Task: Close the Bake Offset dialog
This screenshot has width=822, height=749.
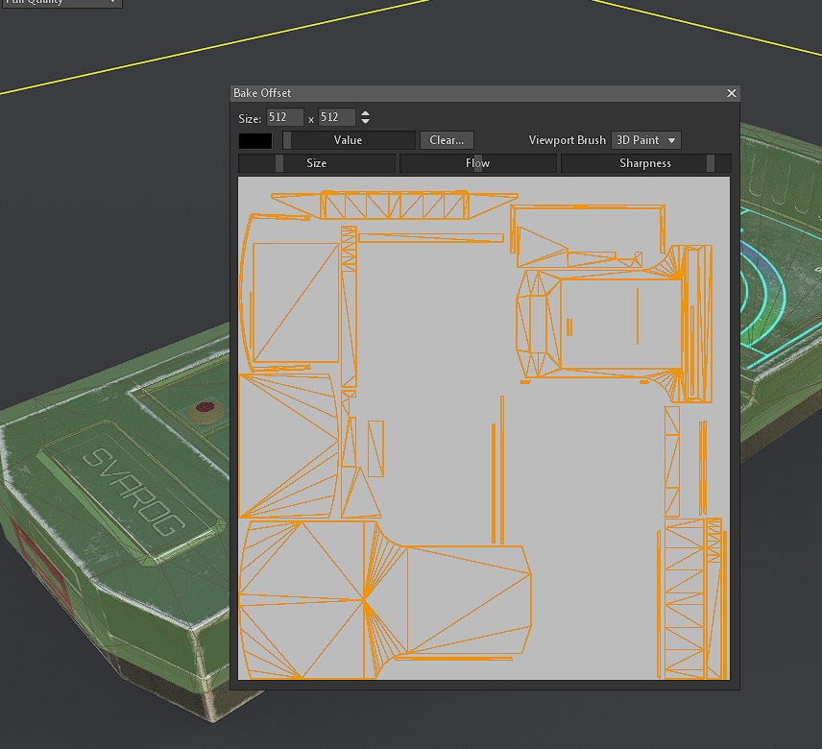Action: [732, 93]
